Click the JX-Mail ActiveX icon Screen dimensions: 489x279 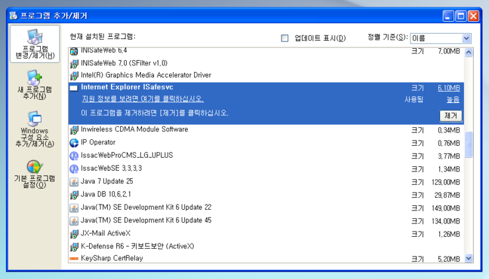74,234
